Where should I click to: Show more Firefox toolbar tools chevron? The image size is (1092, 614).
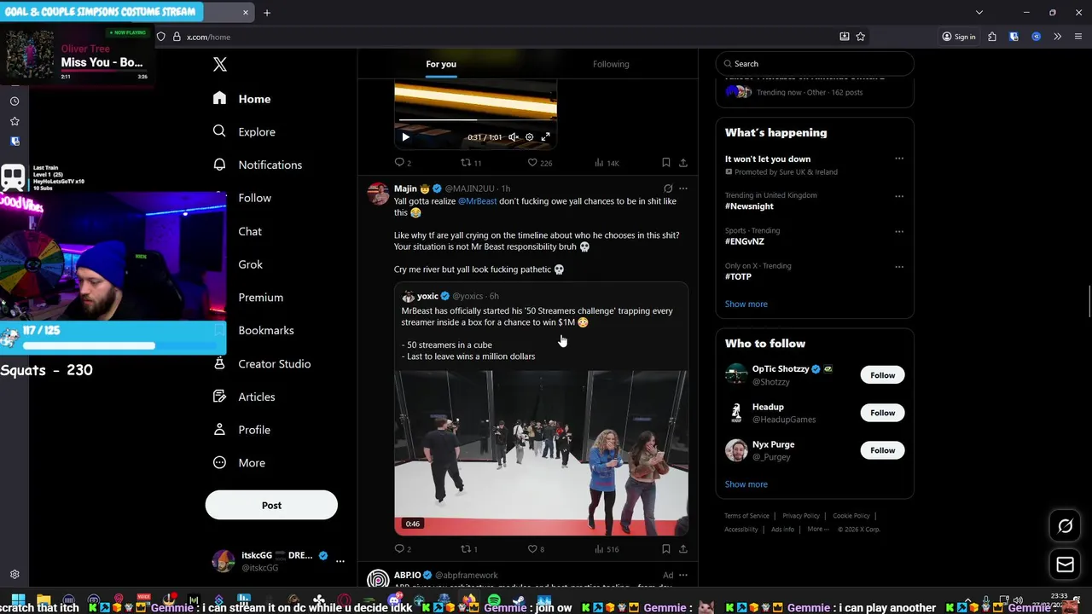pos(1057,37)
